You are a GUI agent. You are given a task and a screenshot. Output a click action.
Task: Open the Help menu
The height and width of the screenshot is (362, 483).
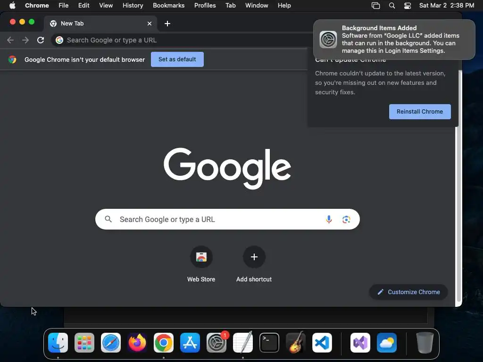point(284,5)
